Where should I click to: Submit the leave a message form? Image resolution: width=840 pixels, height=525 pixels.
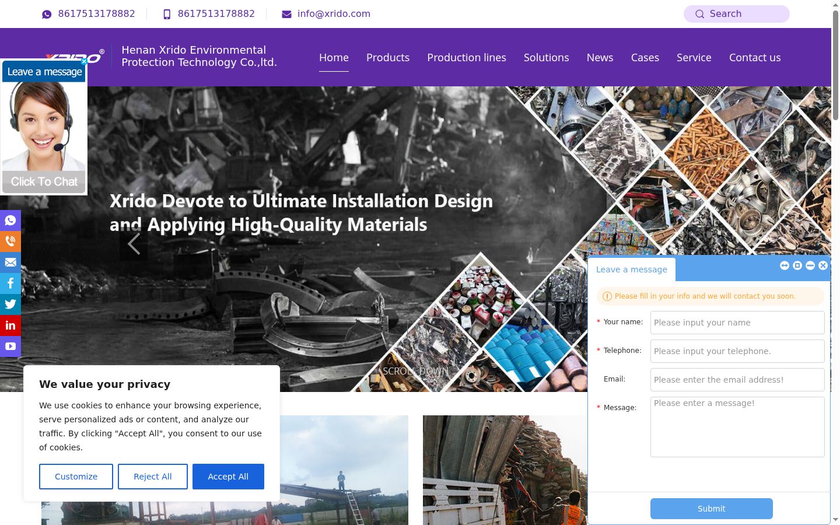click(712, 509)
